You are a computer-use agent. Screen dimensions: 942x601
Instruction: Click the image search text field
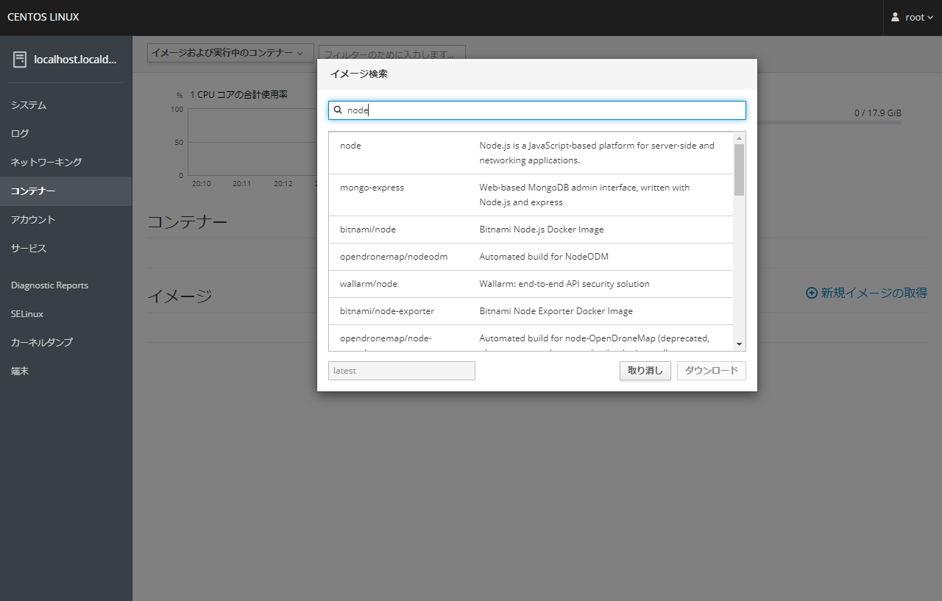[x=537, y=110]
